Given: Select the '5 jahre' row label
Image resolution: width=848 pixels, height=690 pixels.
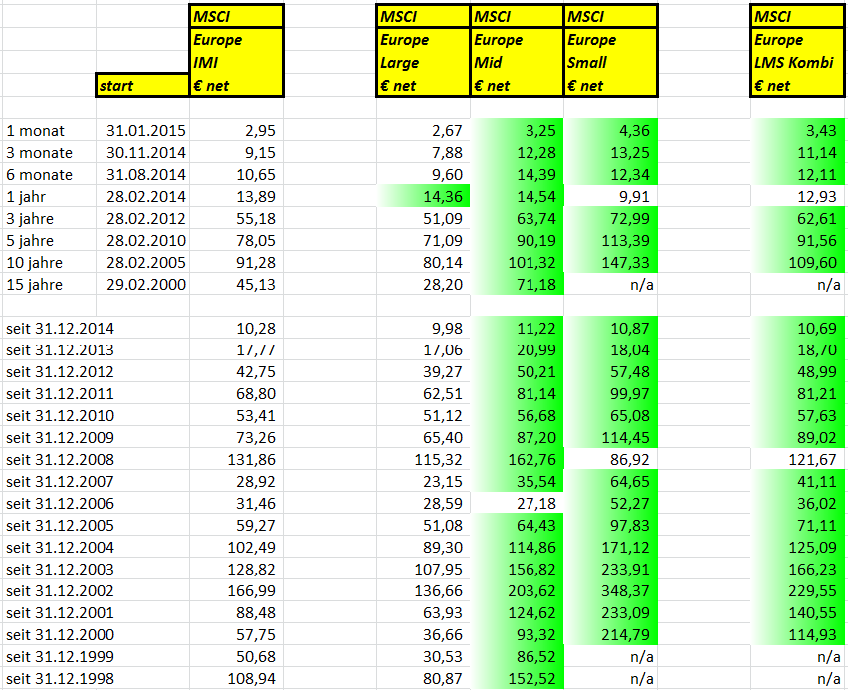Looking at the screenshot, I should tap(30, 241).
